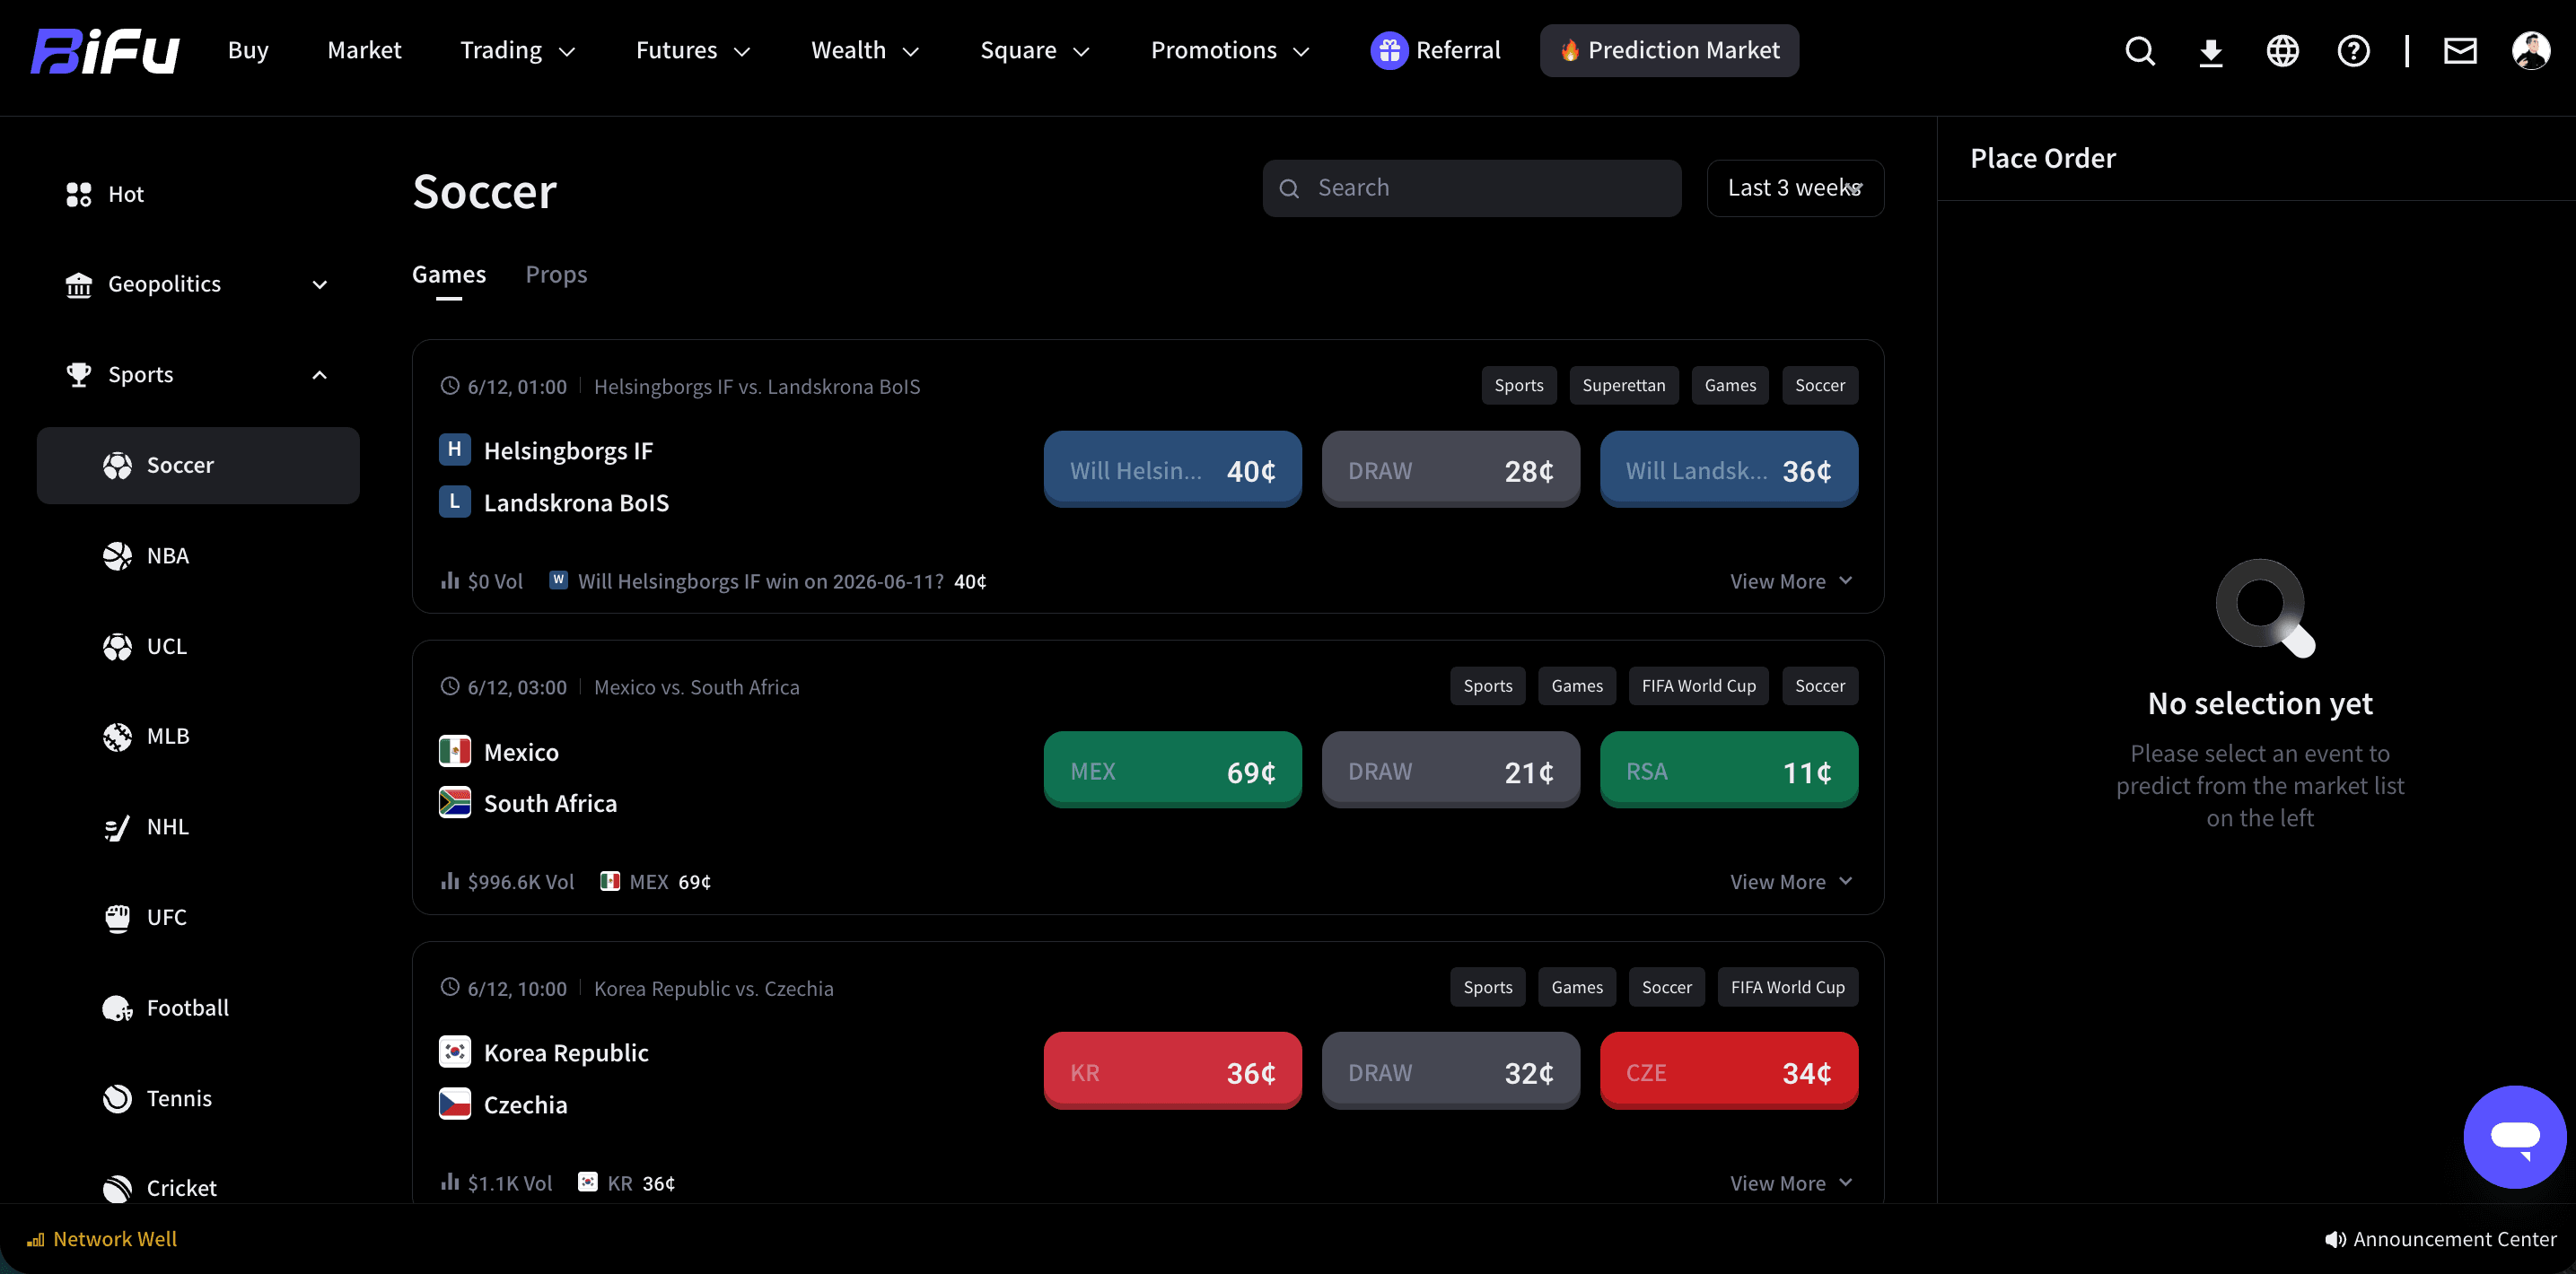Pick CZE at 34¢

point(1729,1072)
